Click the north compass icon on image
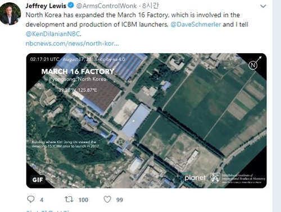This screenshot has width=281, height=212. point(255,63)
